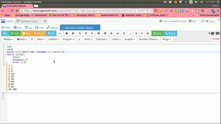This screenshot has width=221, height=124.
Task: Open the Chrome hamburger menu
Action: click(x=218, y=11)
